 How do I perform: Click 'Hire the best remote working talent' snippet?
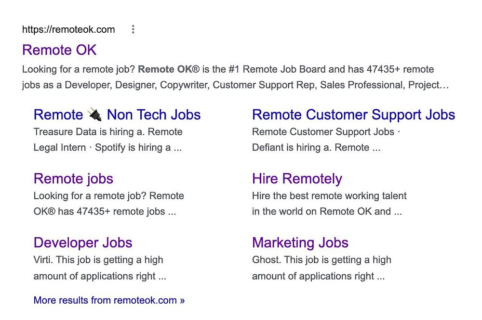point(329,196)
